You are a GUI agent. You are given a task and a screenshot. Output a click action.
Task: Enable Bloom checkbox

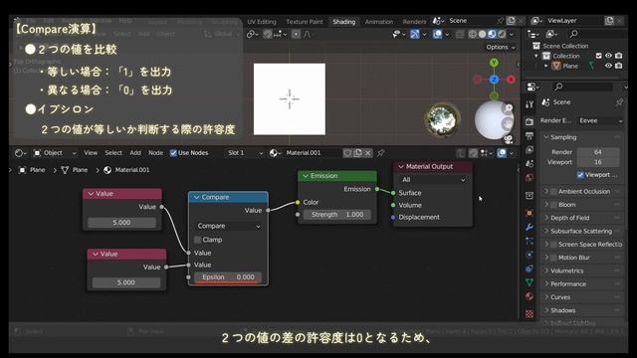553,205
